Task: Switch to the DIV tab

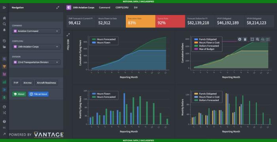Action: click(x=136, y=7)
